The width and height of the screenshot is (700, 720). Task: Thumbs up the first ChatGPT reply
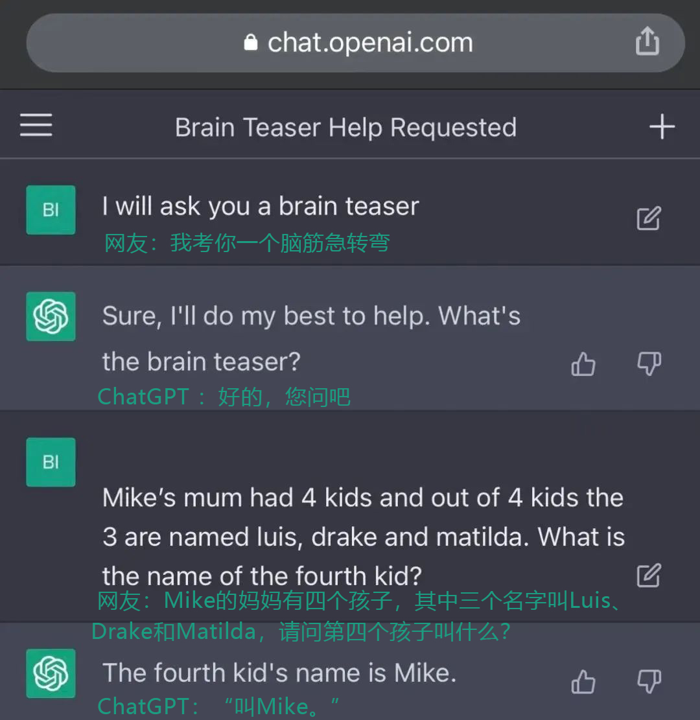[x=583, y=364]
